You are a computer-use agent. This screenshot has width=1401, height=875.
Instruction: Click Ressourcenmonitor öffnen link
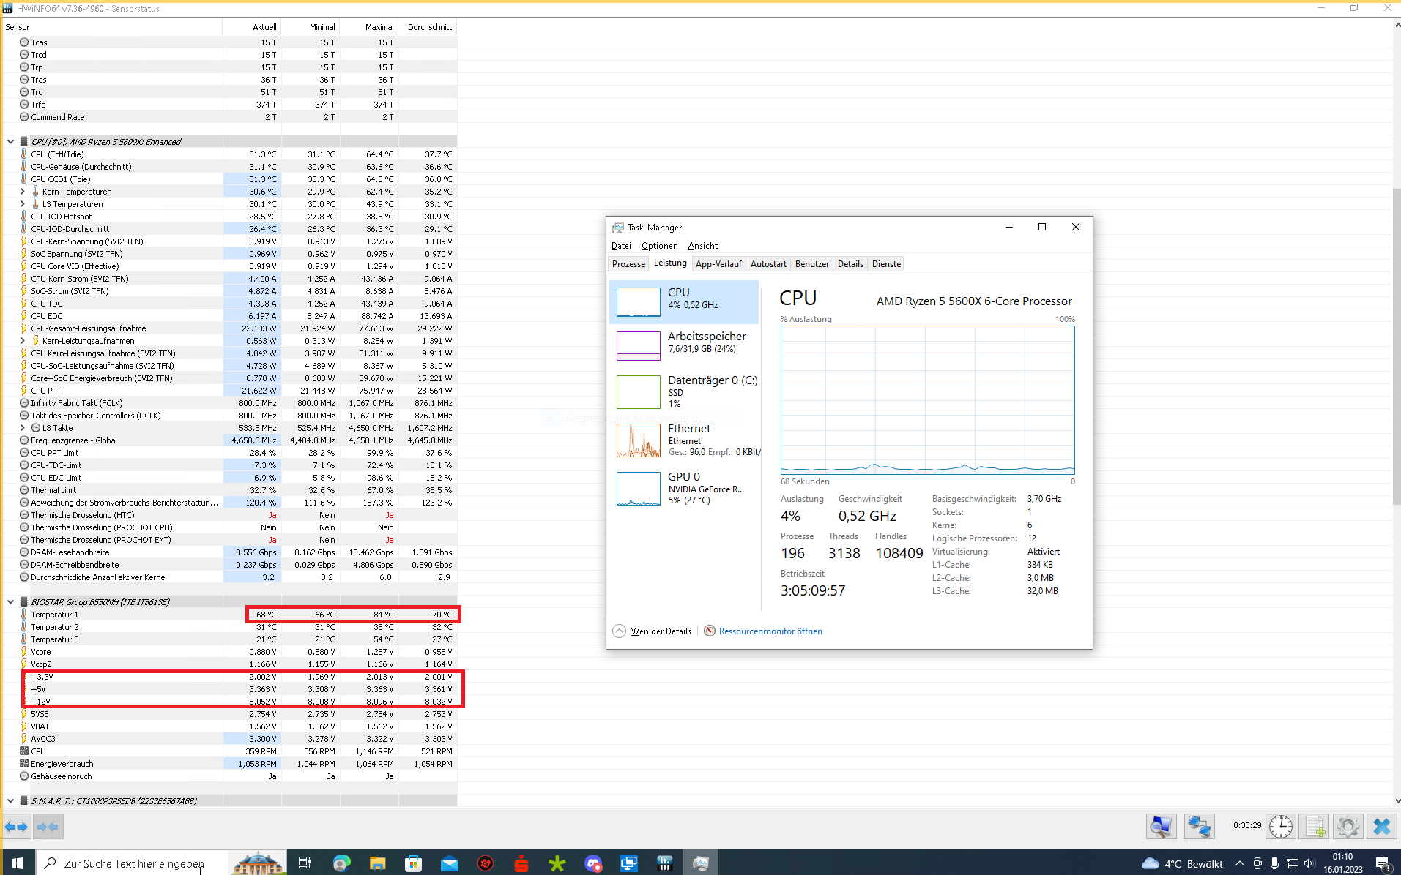tap(770, 631)
